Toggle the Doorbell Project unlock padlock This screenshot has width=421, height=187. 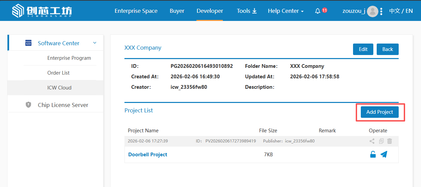click(373, 155)
